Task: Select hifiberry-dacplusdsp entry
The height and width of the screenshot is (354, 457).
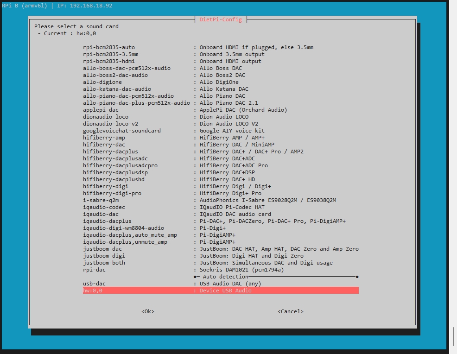Action: (221, 172)
